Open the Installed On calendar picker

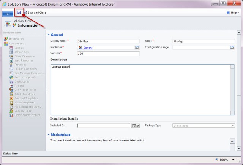coord(135,125)
